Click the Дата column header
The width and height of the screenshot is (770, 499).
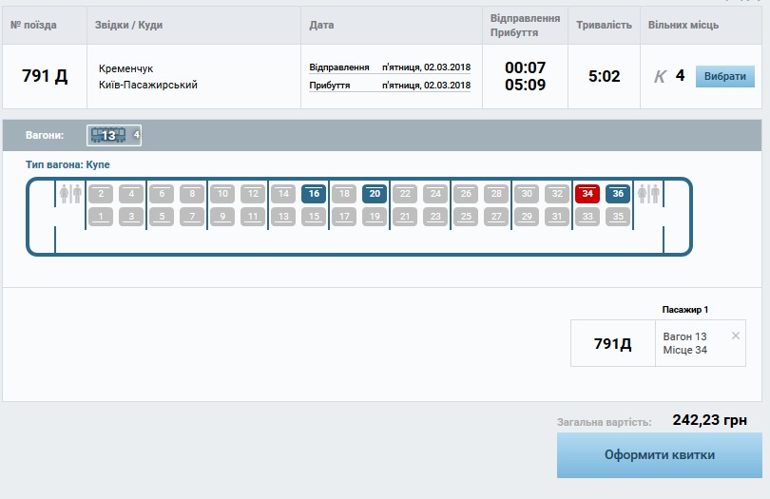[321, 25]
